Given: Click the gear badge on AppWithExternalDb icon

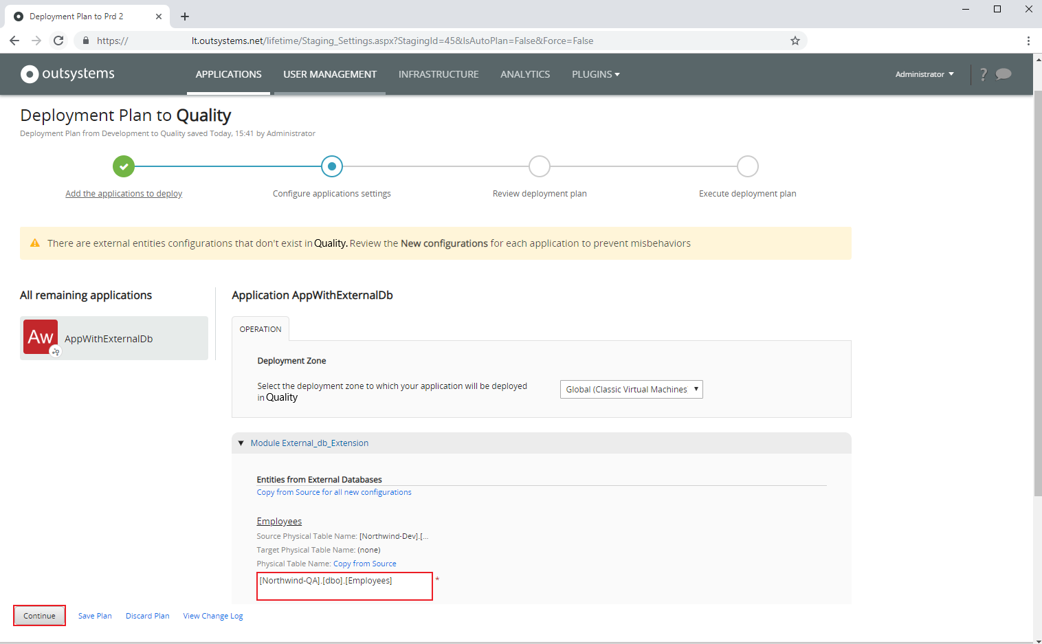Looking at the screenshot, I should 55,351.
